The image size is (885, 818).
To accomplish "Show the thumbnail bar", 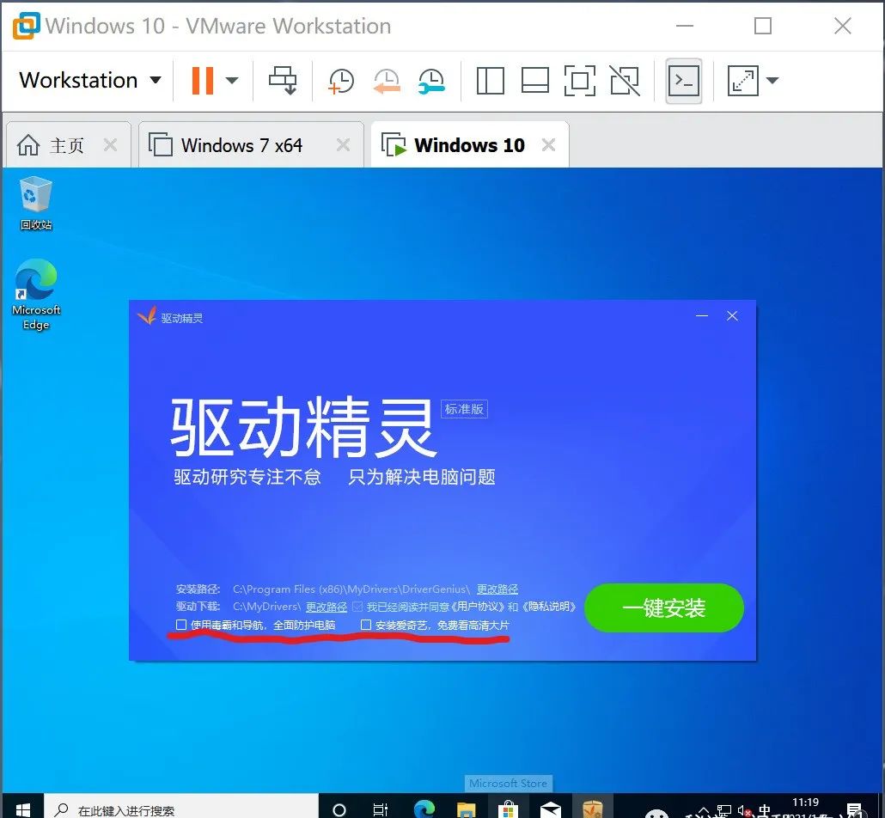I will (535, 81).
